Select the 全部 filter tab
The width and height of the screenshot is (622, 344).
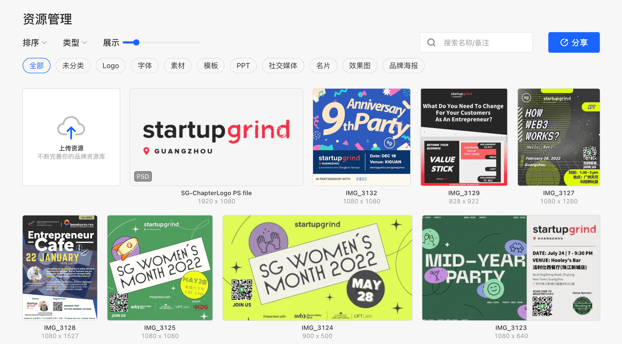click(37, 66)
